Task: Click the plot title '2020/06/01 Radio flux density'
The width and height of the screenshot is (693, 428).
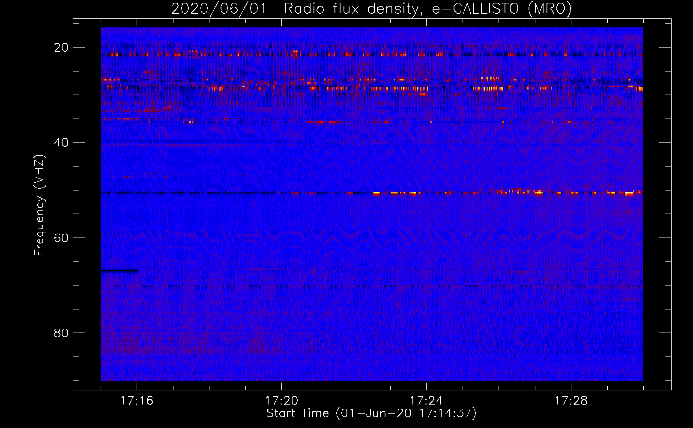Action: pyautogui.click(x=371, y=9)
